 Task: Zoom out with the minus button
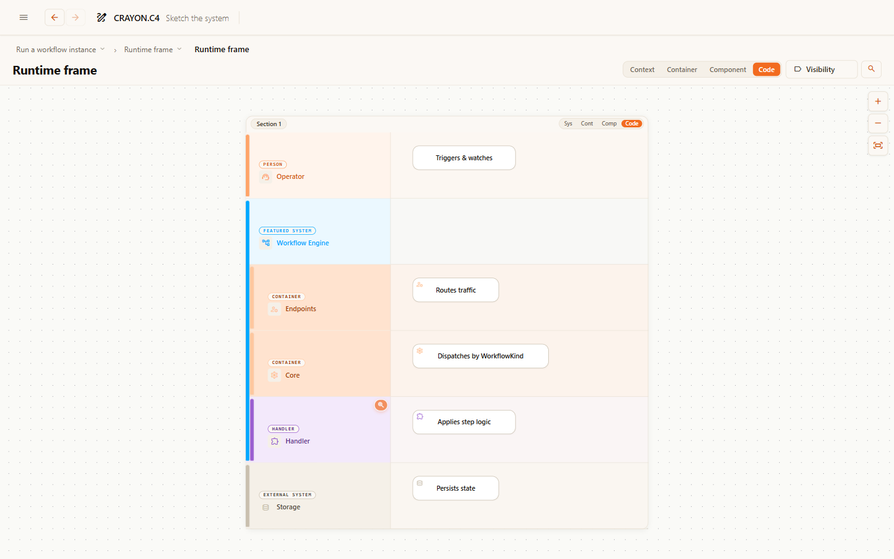[878, 123]
